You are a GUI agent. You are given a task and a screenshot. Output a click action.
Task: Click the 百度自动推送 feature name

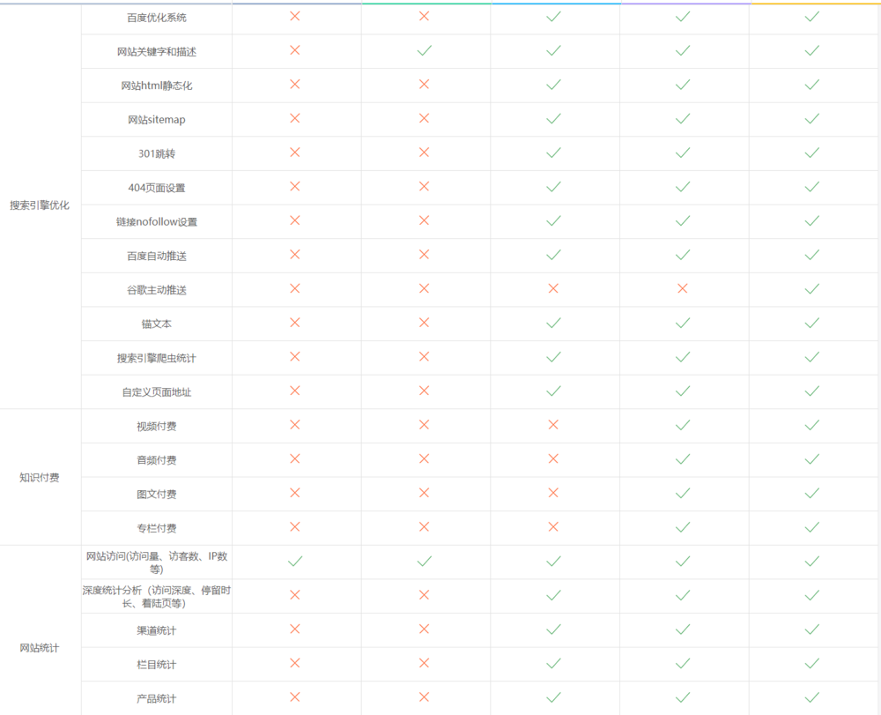(x=157, y=256)
